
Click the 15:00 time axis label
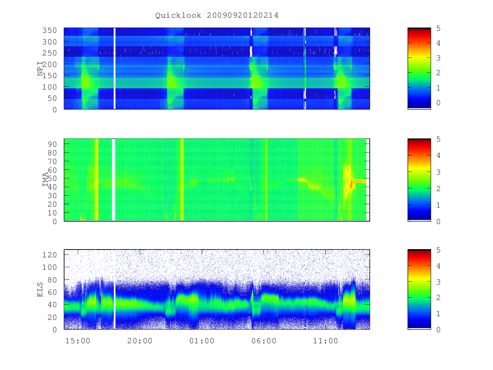(x=78, y=341)
